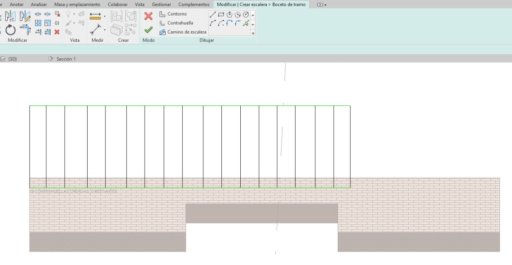Select the Circle draw tool
This screenshot has height=265, width=512.
[246, 14]
